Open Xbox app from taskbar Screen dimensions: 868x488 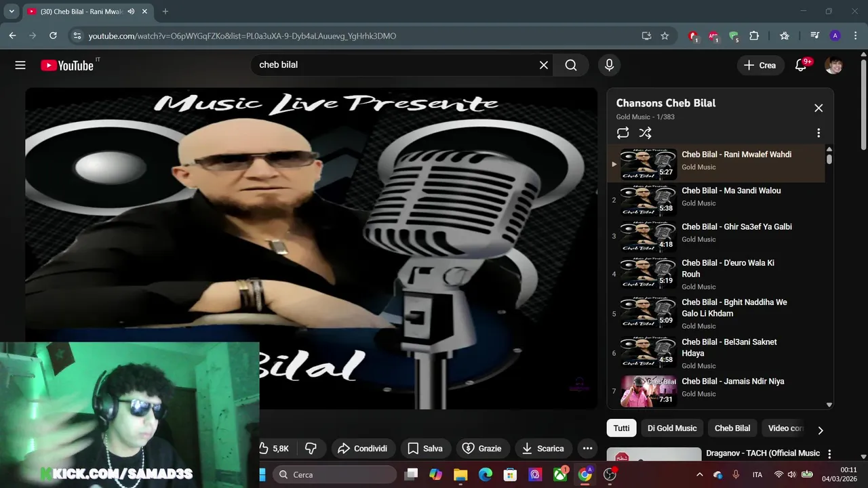(x=560, y=474)
